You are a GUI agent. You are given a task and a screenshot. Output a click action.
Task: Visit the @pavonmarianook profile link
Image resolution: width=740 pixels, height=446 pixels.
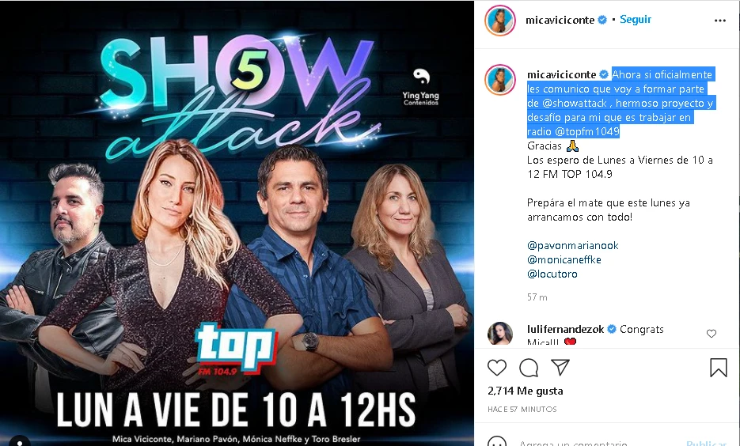pos(572,245)
